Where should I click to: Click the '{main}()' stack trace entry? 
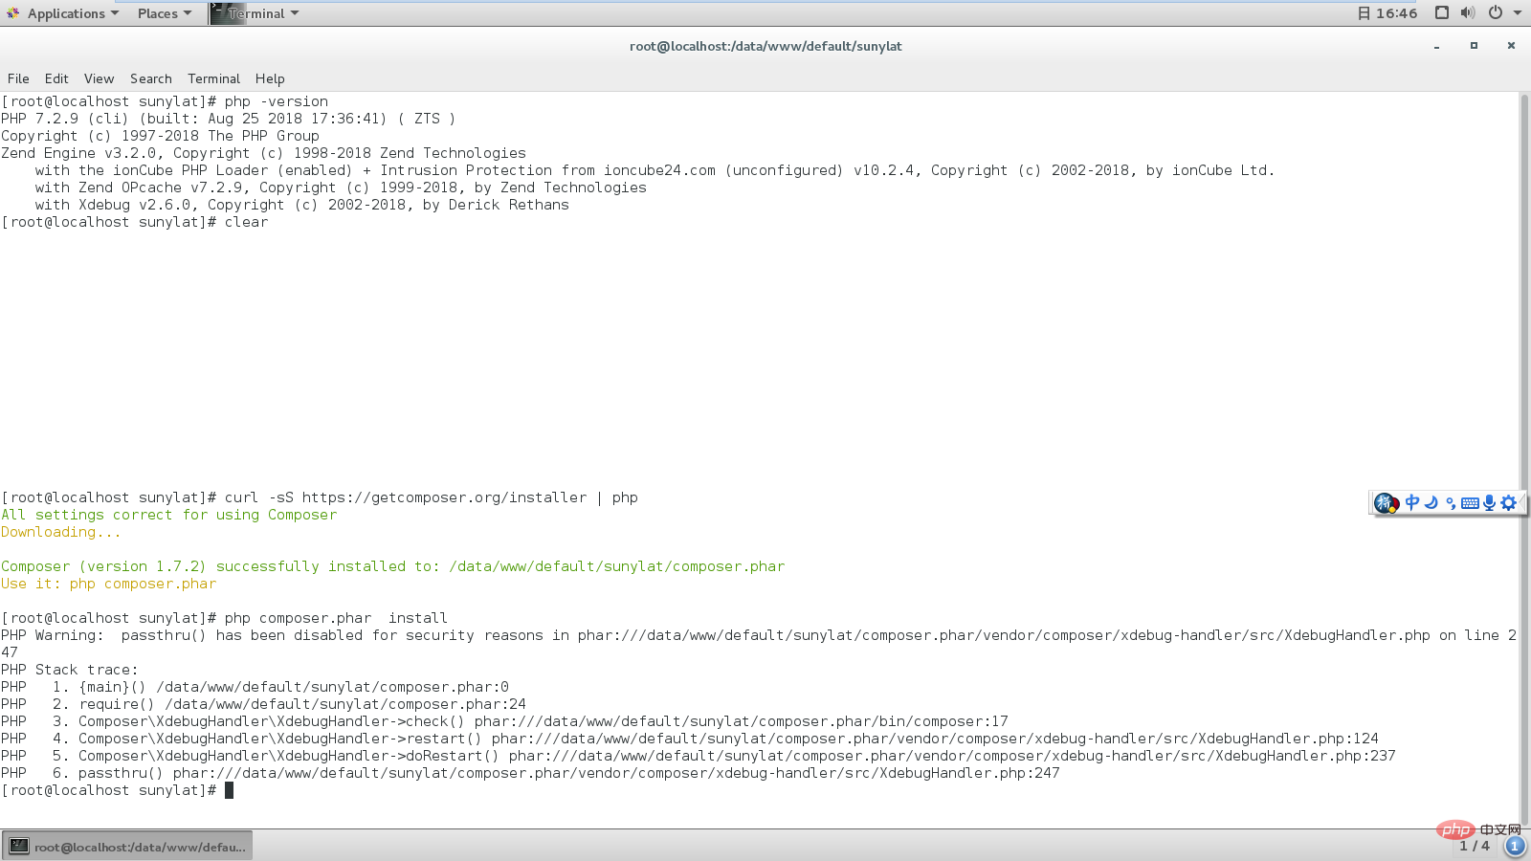pos(255,687)
